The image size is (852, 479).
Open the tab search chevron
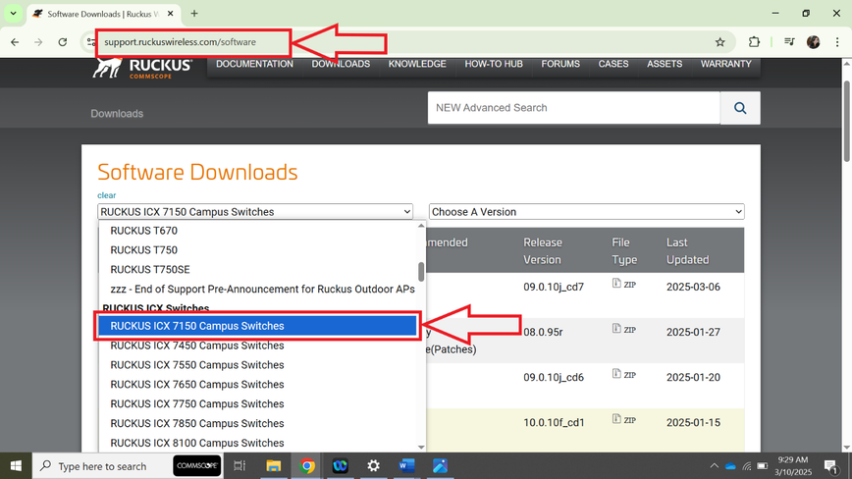pyautogui.click(x=13, y=14)
